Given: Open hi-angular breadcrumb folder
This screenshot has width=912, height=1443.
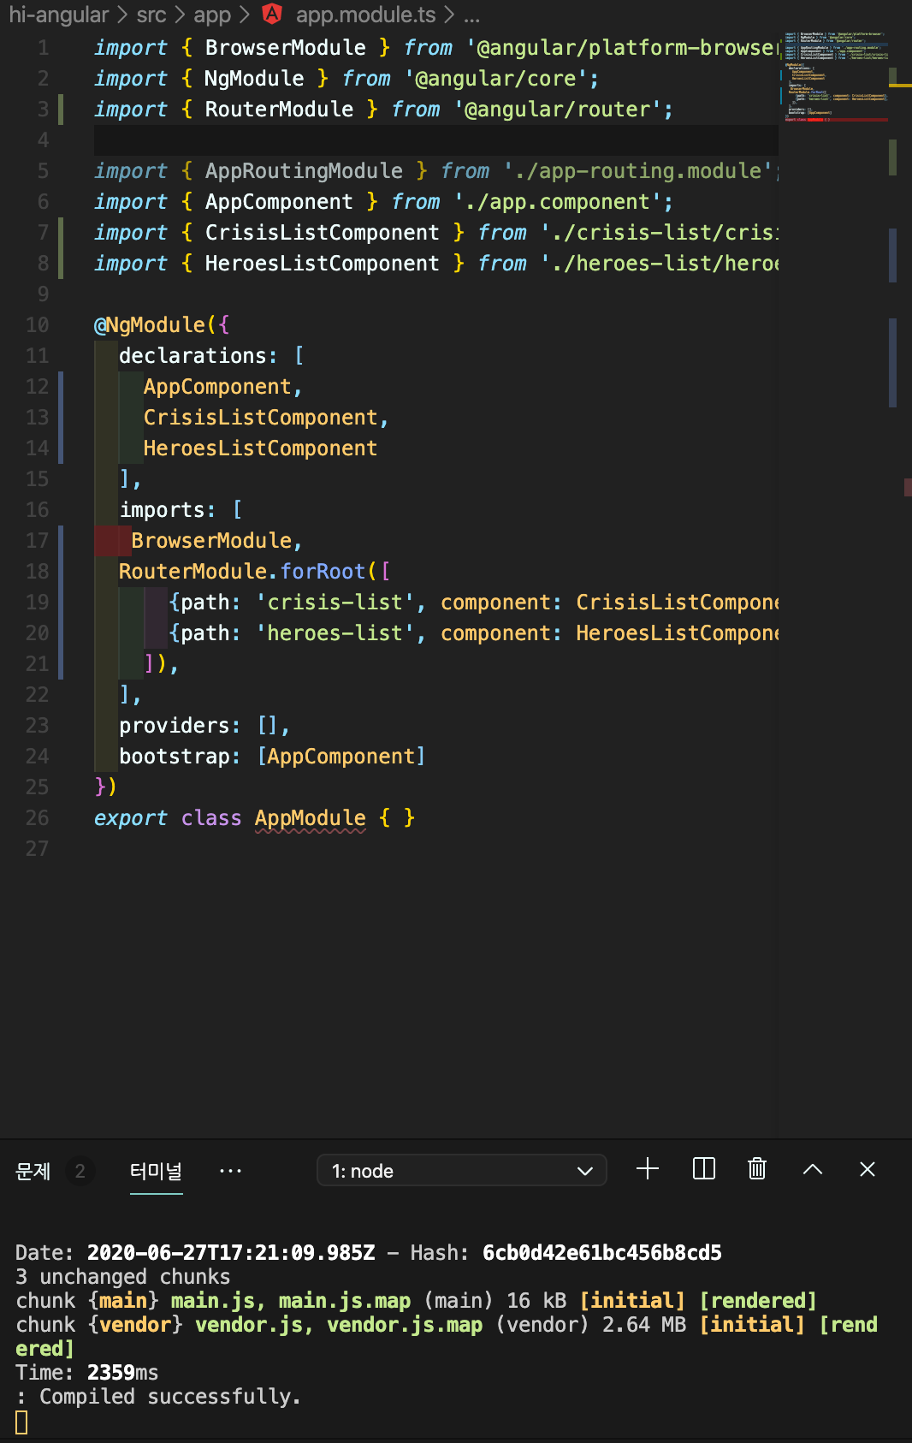Looking at the screenshot, I should pyautogui.click(x=59, y=15).
